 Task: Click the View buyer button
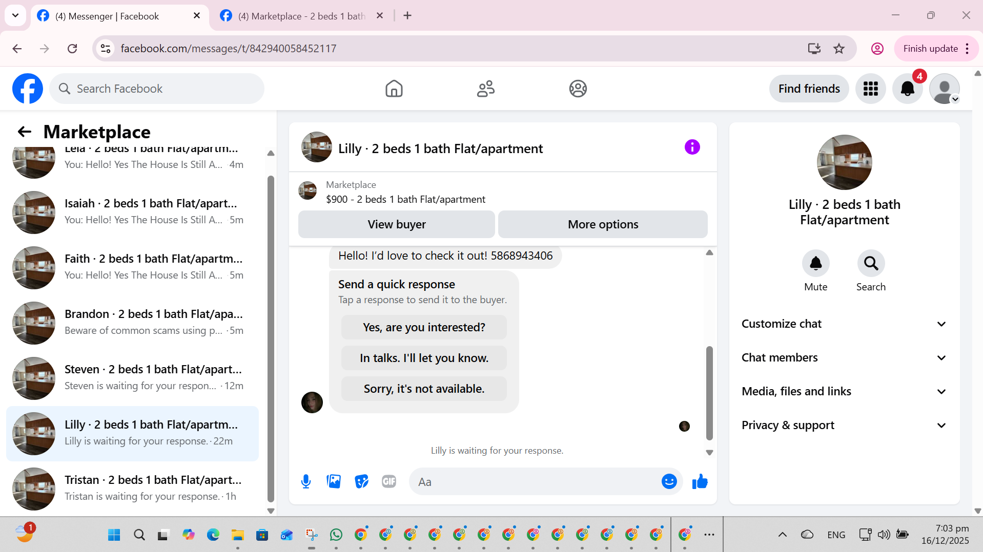click(397, 224)
